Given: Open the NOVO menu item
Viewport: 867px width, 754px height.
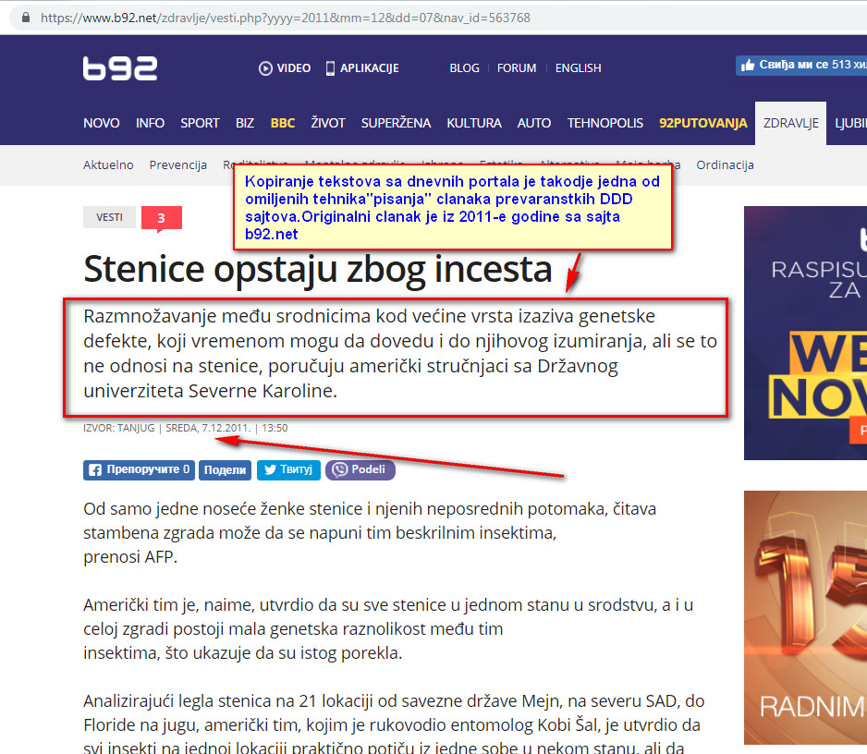Looking at the screenshot, I should pyautogui.click(x=101, y=123).
